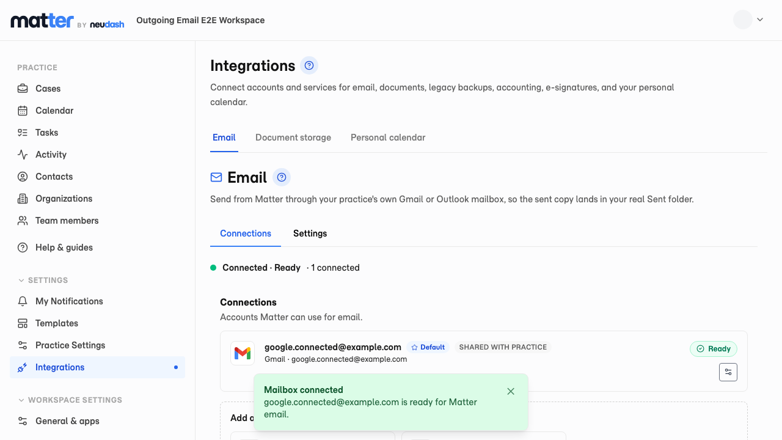Image resolution: width=782 pixels, height=440 pixels.
Task: Open the Calendar page link
Action: pos(97,111)
